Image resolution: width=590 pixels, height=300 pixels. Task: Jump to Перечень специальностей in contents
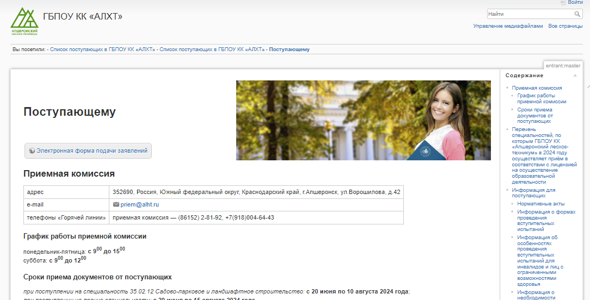(544, 155)
